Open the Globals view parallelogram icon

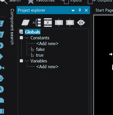26,23
